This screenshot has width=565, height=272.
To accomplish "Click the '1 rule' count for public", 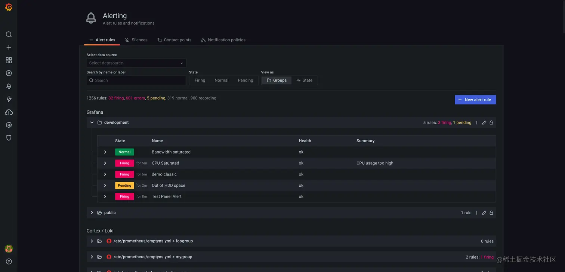I will [466, 213].
